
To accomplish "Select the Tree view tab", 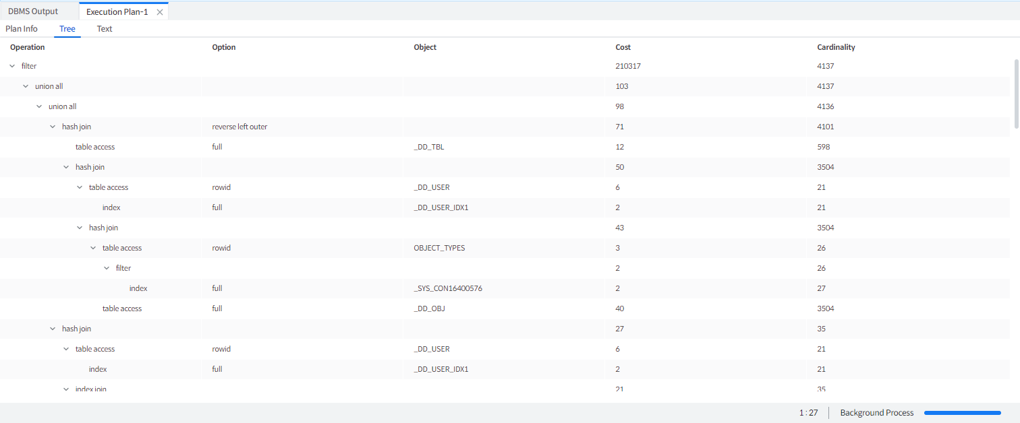I will 67,29.
